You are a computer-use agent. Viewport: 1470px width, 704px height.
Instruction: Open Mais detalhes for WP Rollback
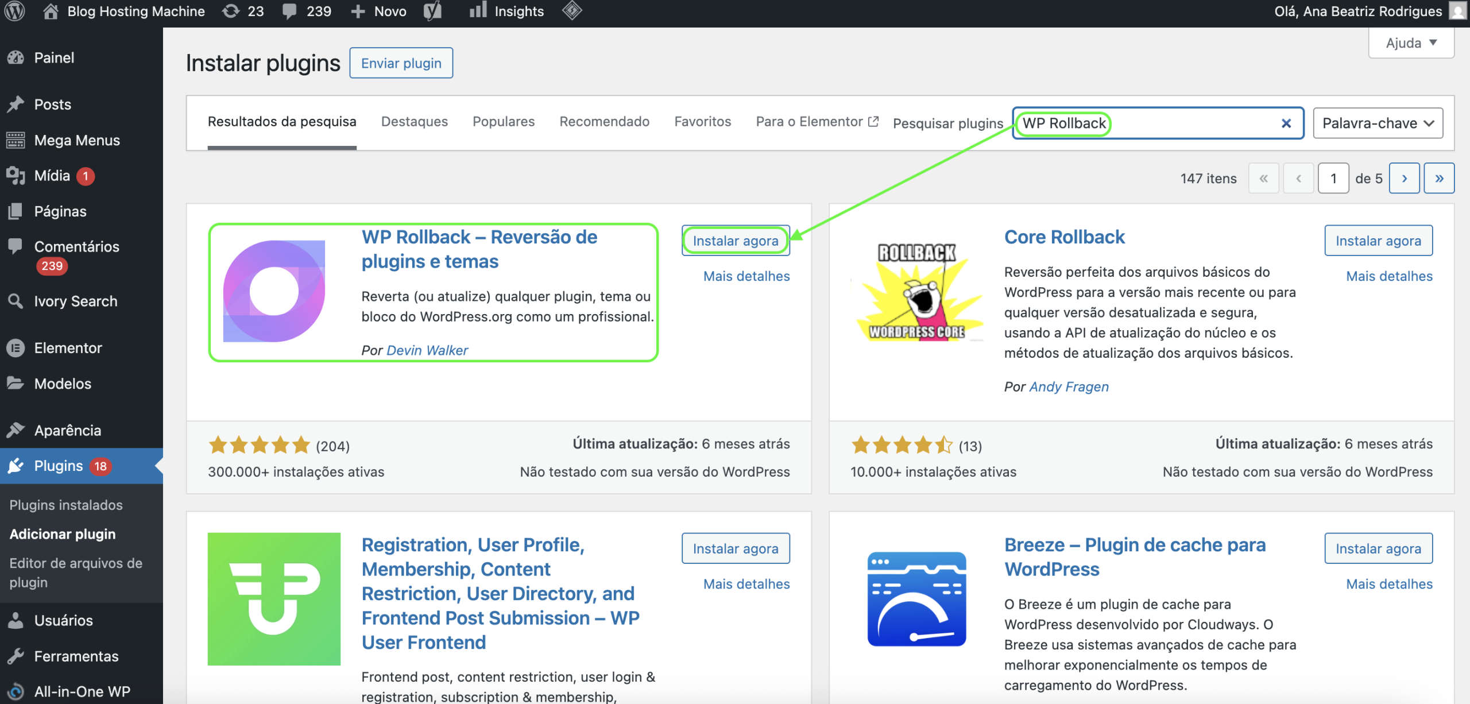[x=746, y=276]
